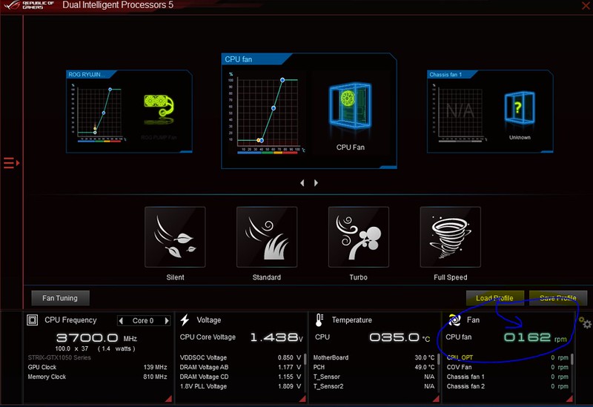
Task: Click the Load Profile button
Action: point(494,298)
